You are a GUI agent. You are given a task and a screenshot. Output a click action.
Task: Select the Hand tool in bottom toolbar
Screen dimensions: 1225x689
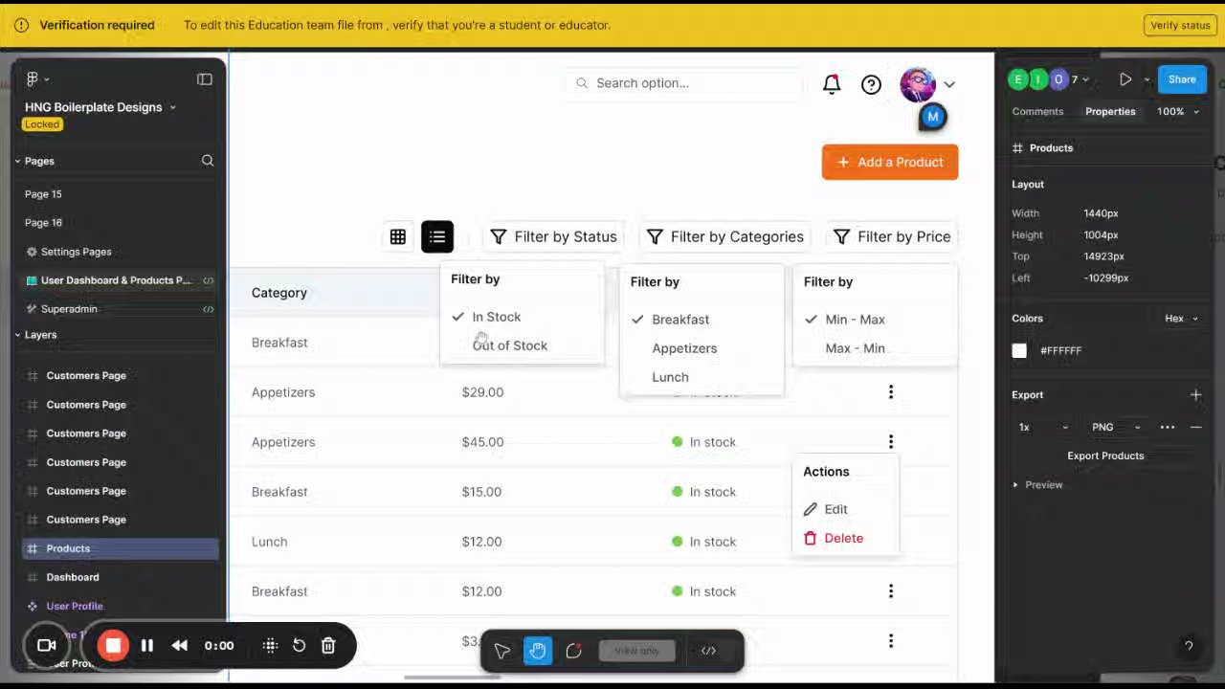(x=538, y=651)
